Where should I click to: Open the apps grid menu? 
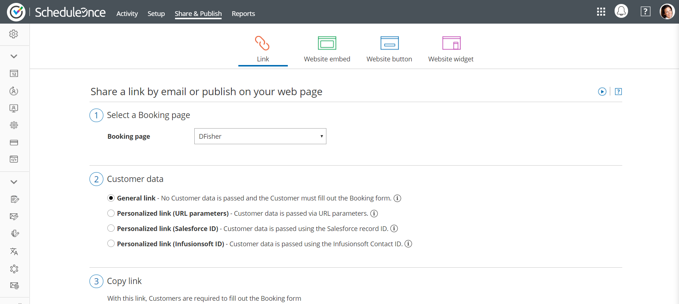click(601, 12)
